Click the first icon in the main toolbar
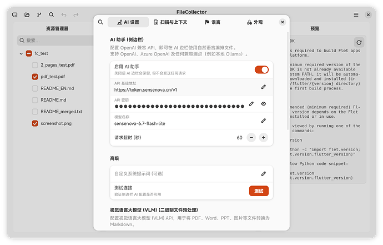The width and height of the screenshot is (383, 245). tap(15, 14)
